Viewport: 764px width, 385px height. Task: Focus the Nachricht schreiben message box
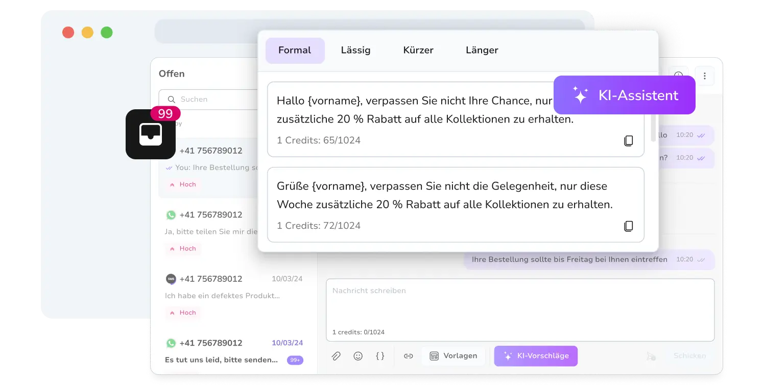pos(520,306)
